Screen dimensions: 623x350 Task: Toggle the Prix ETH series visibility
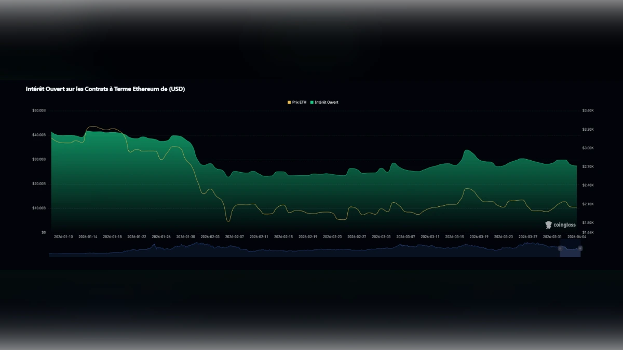coord(296,102)
